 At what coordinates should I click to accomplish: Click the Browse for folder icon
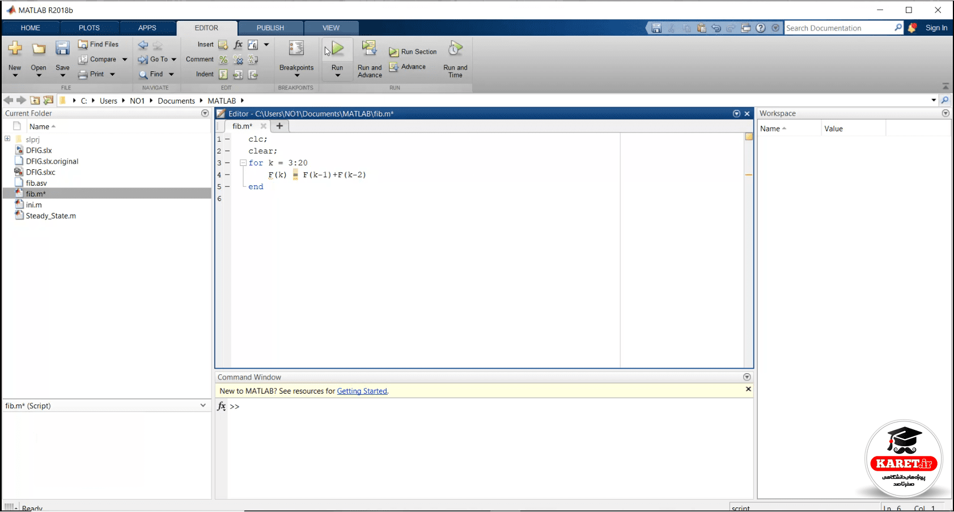coord(48,100)
